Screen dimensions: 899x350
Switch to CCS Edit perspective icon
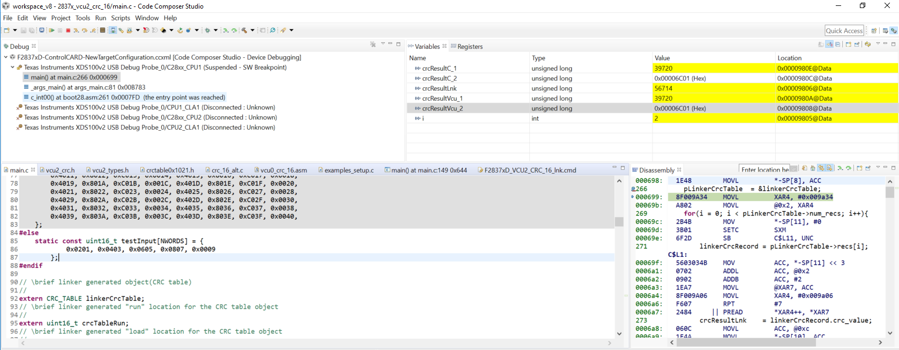(886, 31)
